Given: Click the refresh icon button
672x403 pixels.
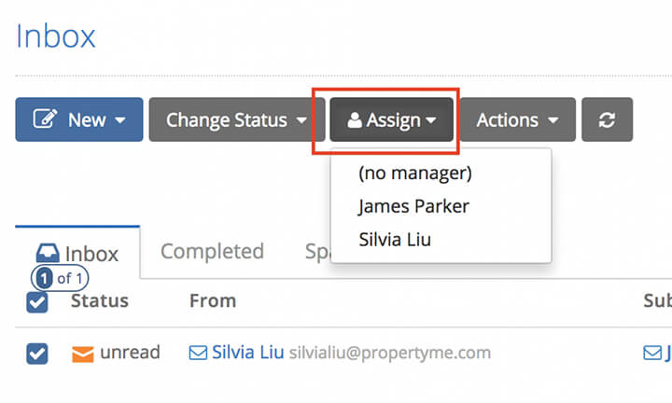Looking at the screenshot, I should coord(607,119).
